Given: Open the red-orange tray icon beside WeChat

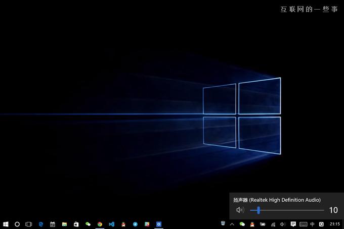Looking at the screenshot, I should pos(252,224).
